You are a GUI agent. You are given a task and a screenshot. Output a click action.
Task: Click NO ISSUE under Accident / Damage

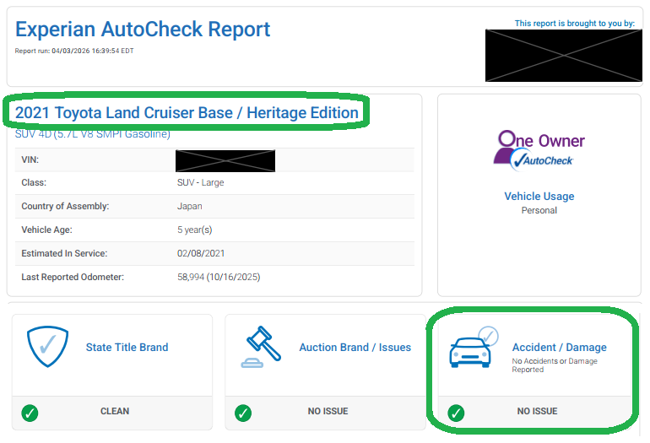[x=537, y=411]
